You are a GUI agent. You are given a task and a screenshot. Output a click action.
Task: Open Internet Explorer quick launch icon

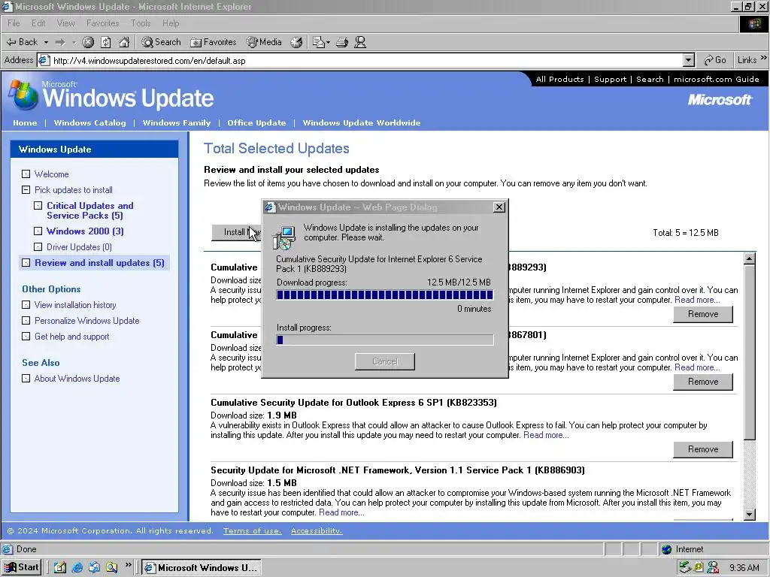(77, 567)
